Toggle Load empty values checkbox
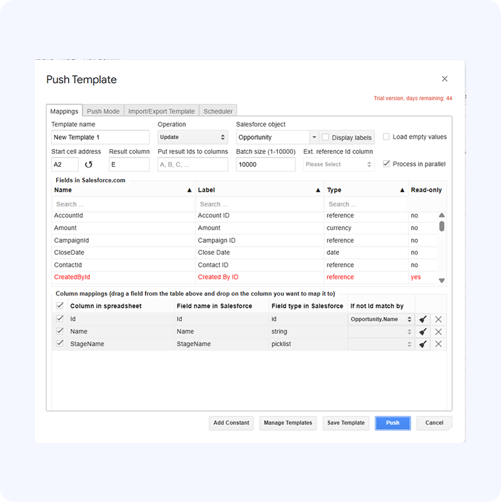This screenshot has width=501, height=502. [386, 137]
